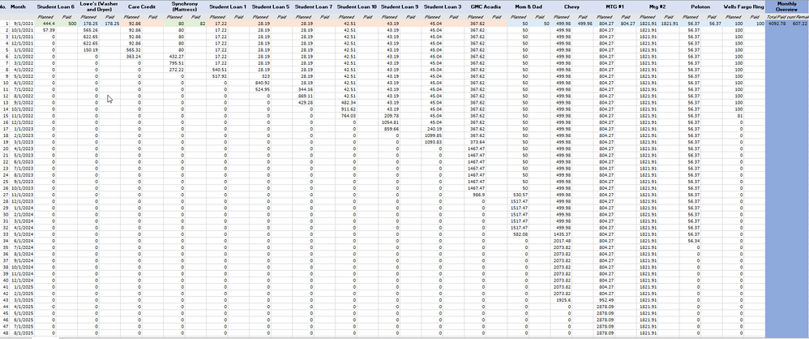
Task: Select the 81 Wells Fargo Ring cell
Action: click(x=733, y=116)
